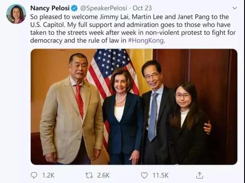
Task: Open the @SpeakerPelosi handle link
Action: (x=103, y=8)
